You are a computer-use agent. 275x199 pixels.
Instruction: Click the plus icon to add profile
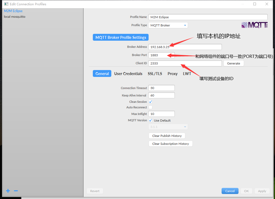point(8,191)
